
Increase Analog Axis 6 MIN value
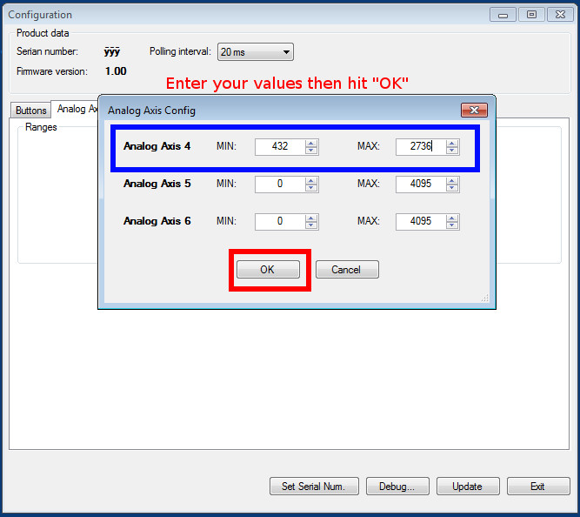pyautogui.click(x=311, y=218)
